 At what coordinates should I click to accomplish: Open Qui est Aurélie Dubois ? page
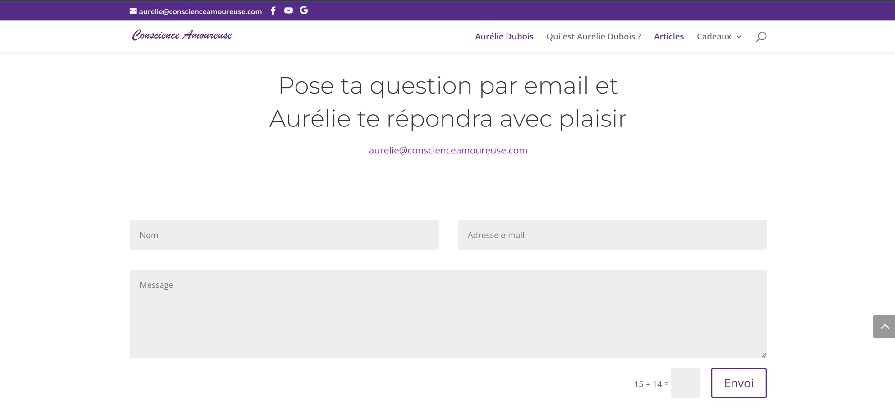pos(594,36)
